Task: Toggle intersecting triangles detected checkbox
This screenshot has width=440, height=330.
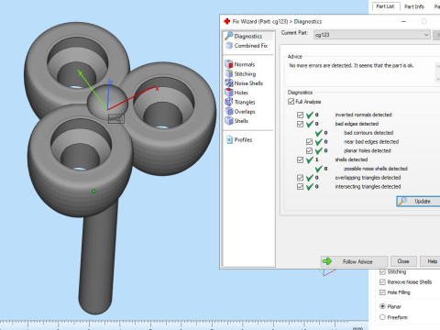Action: click(x=300, y=187)
